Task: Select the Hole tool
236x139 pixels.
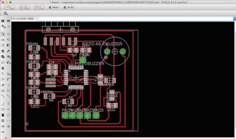Action: point(3,127)
